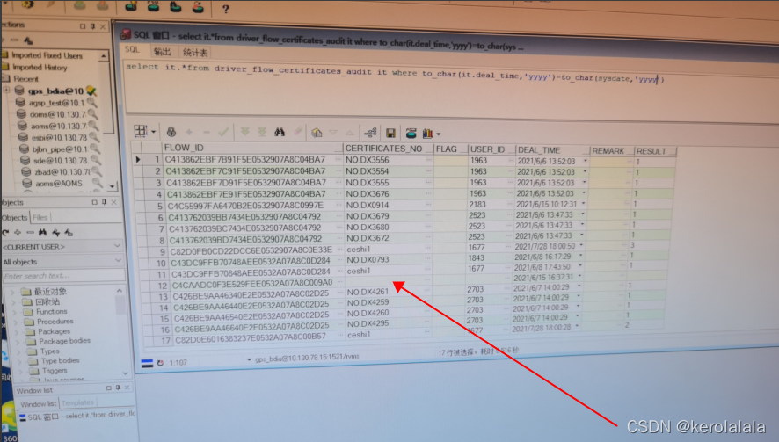Expand the Triggers folder
Screen dimensions: 779x442
[20, 371]
